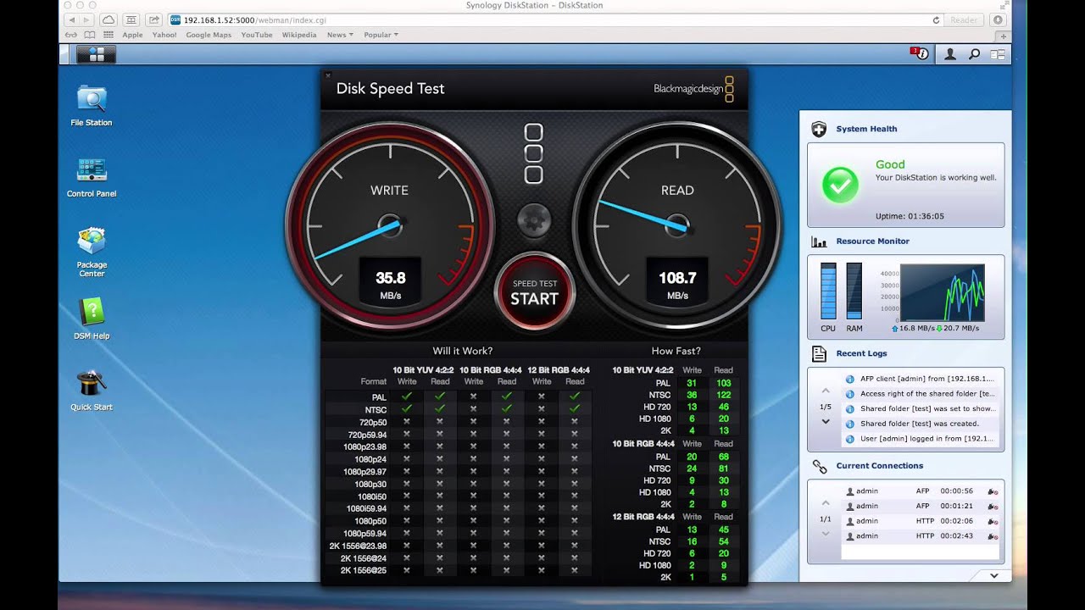Open Disk Speed Test settings gear
Viewport: 1085px width, 610px height.
click(x=534, y=220)
